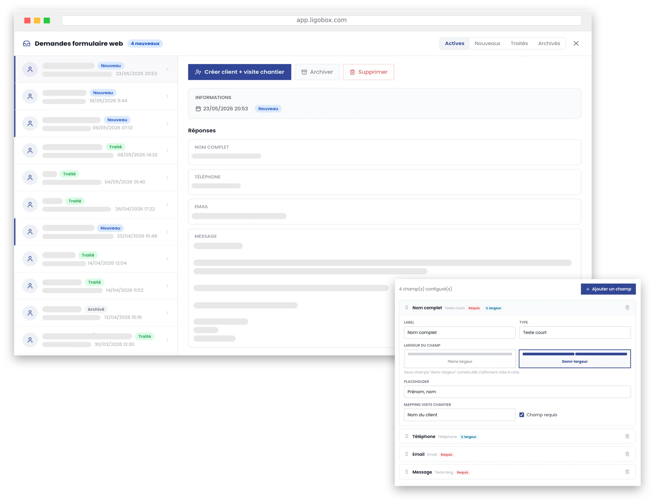
Task: Open the Type dropdown showing Texte court
Action: [575, 332]
